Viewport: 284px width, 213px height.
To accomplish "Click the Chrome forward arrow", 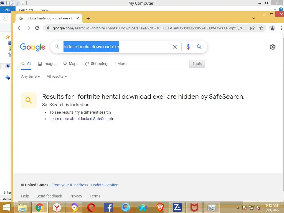I will tap(28, 28).
